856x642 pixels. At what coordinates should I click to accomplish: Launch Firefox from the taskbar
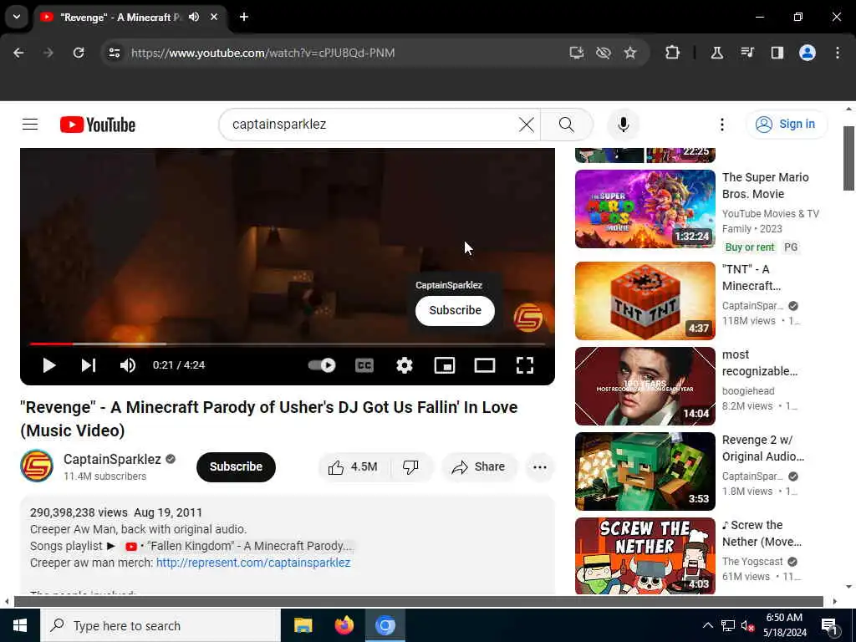click(x=344, y=625)
